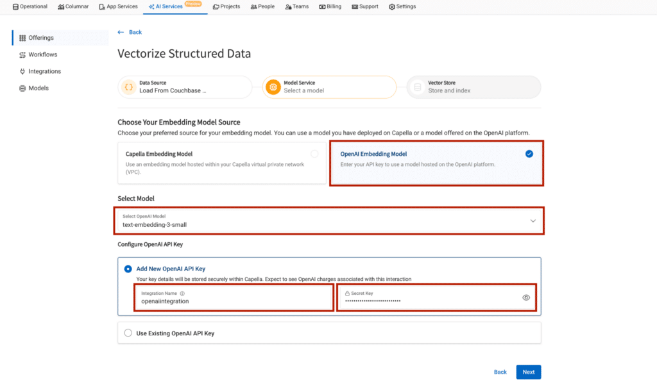Click the back arrow icon at top
657x384 pixels.
coord(121,32)
